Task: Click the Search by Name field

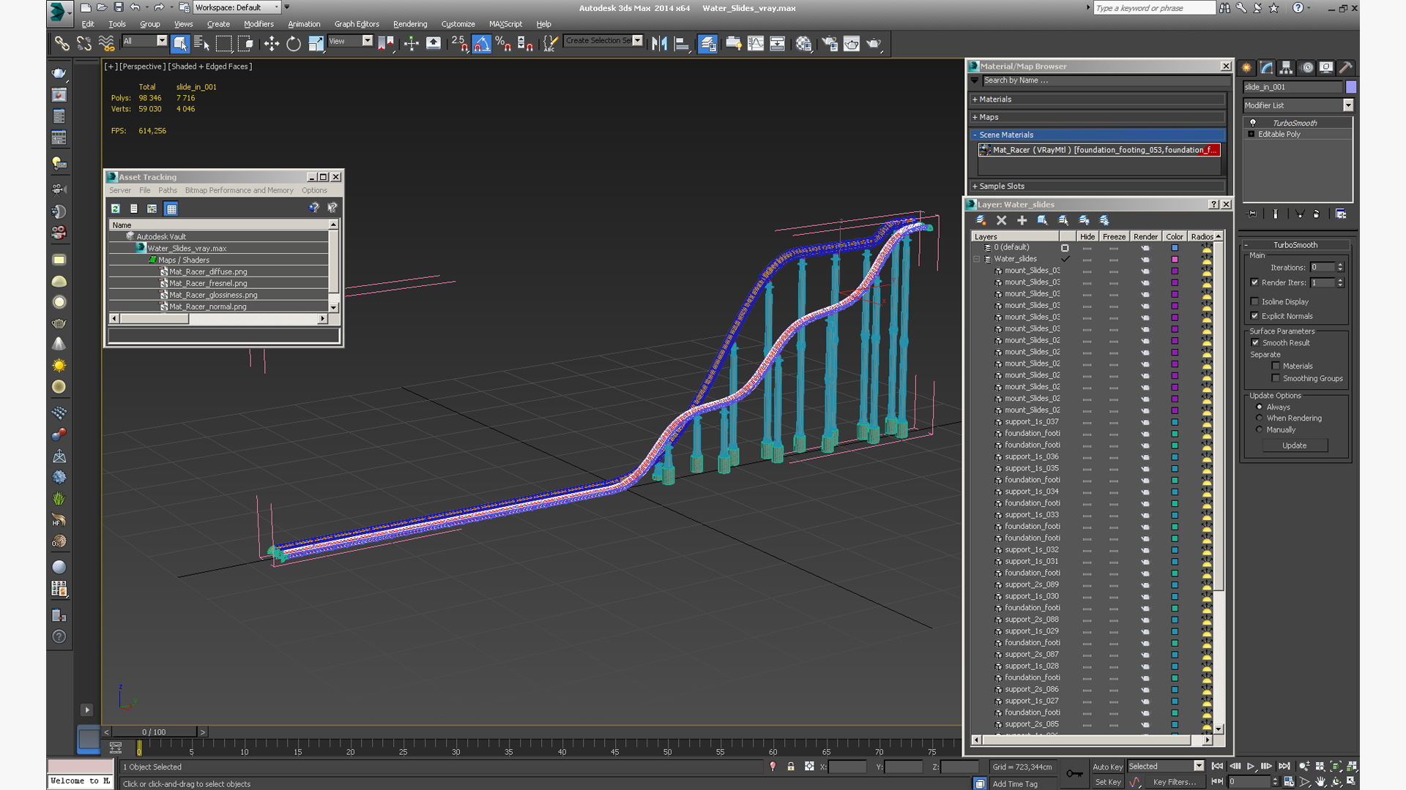Action: 1104,80
